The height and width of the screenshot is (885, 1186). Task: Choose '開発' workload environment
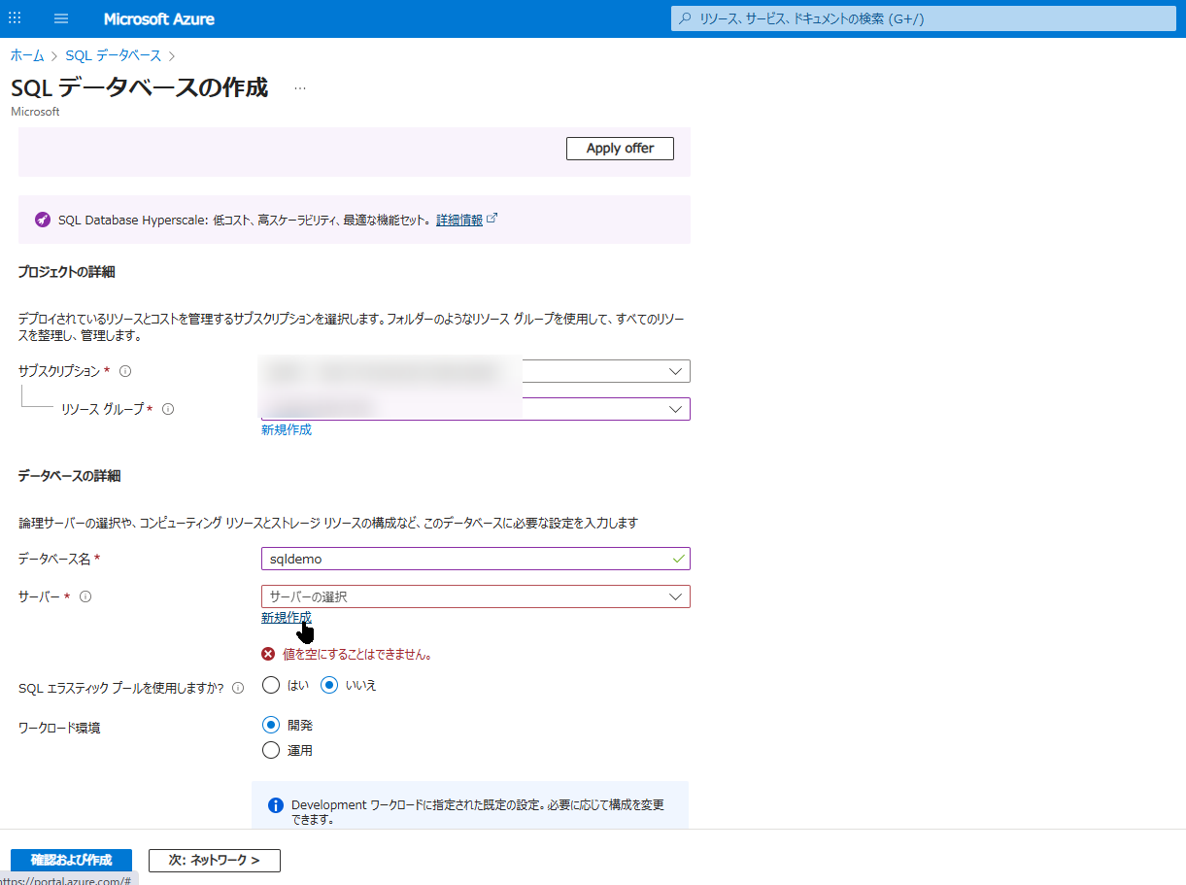271,725
